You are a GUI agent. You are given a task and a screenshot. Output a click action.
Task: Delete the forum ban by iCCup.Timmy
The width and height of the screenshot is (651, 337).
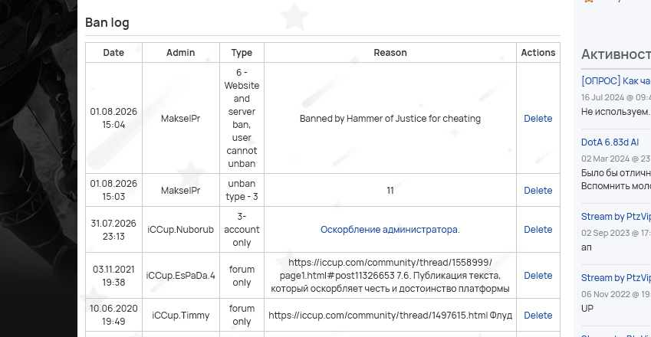point(538,316)
